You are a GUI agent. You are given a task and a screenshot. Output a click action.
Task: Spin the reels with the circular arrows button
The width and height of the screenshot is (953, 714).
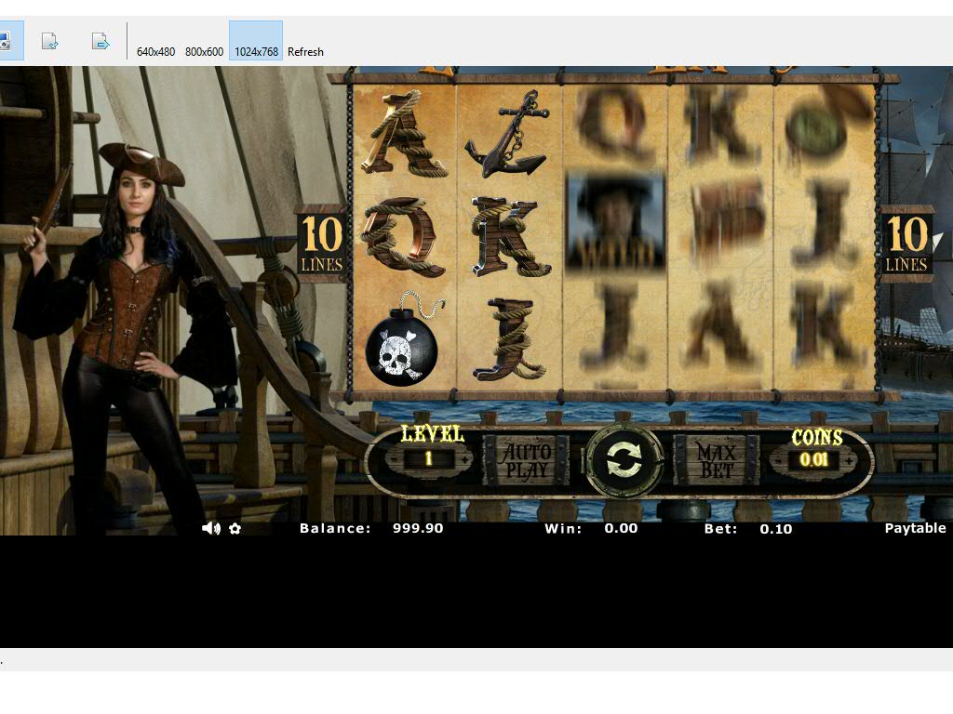[624, 459]
